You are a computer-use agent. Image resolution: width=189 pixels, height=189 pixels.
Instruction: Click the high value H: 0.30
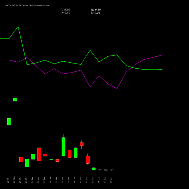coord(96,10)
